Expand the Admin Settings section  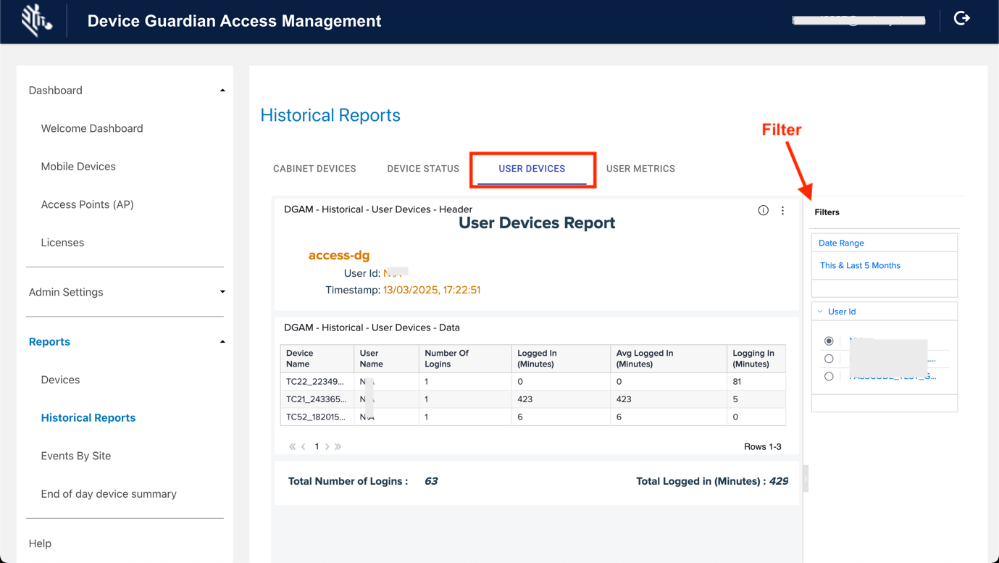pos(222,292)
